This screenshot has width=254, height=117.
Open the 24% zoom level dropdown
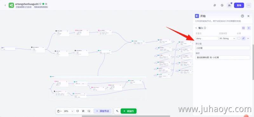pyautogui.click(x=69, y=111)
